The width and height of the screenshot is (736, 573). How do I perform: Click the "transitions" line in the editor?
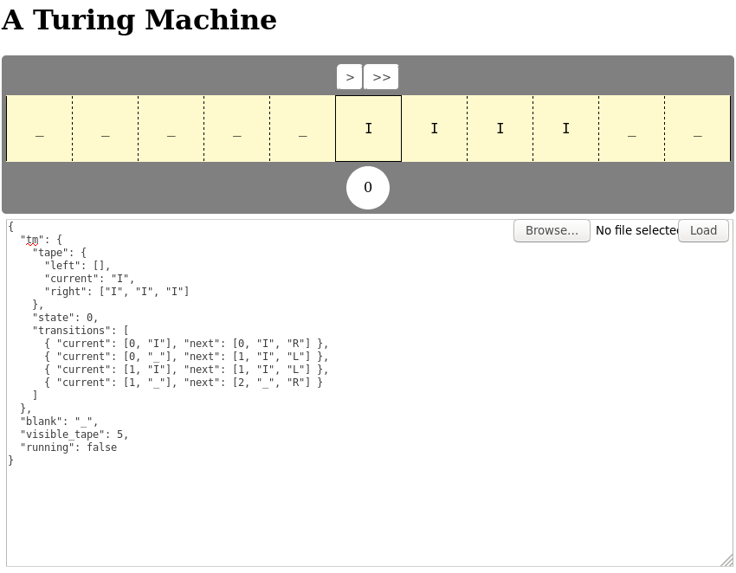pyautogui.click(x=76, y=330)
